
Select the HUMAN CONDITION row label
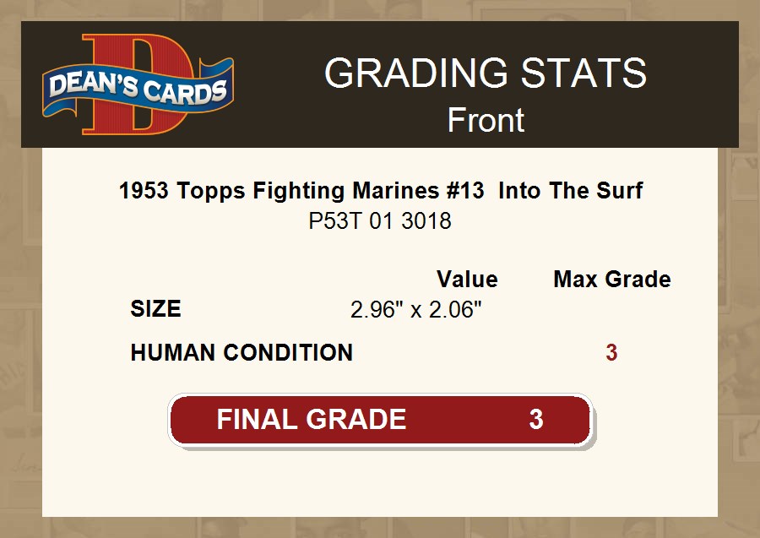coord(242,353)
